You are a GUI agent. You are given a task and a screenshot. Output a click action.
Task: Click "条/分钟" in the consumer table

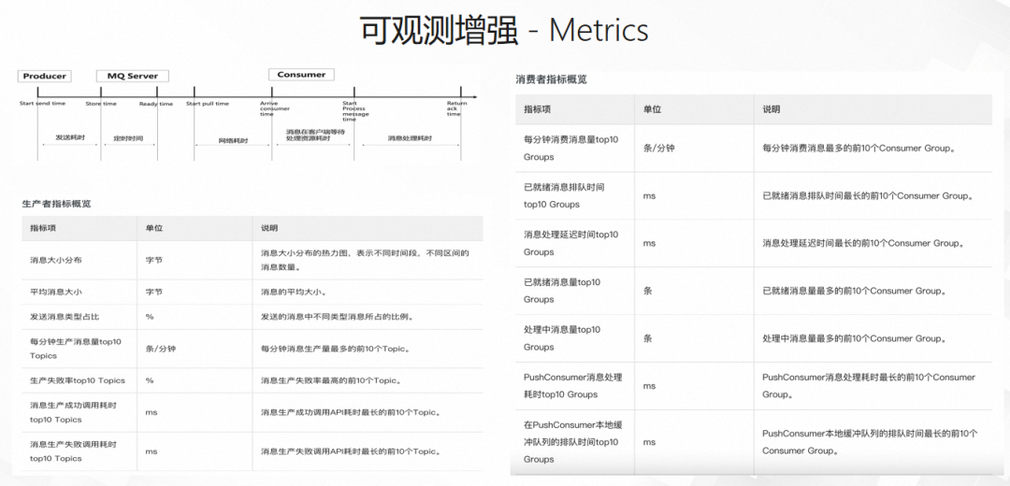[x=659, y=148]
